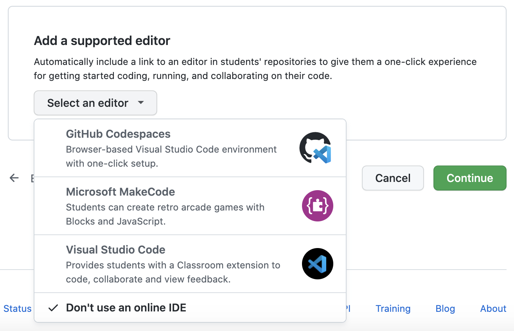This screenshot has width=514, height=331.
Task: Open the Blog footer link
Action: click(x=445, y=309)
